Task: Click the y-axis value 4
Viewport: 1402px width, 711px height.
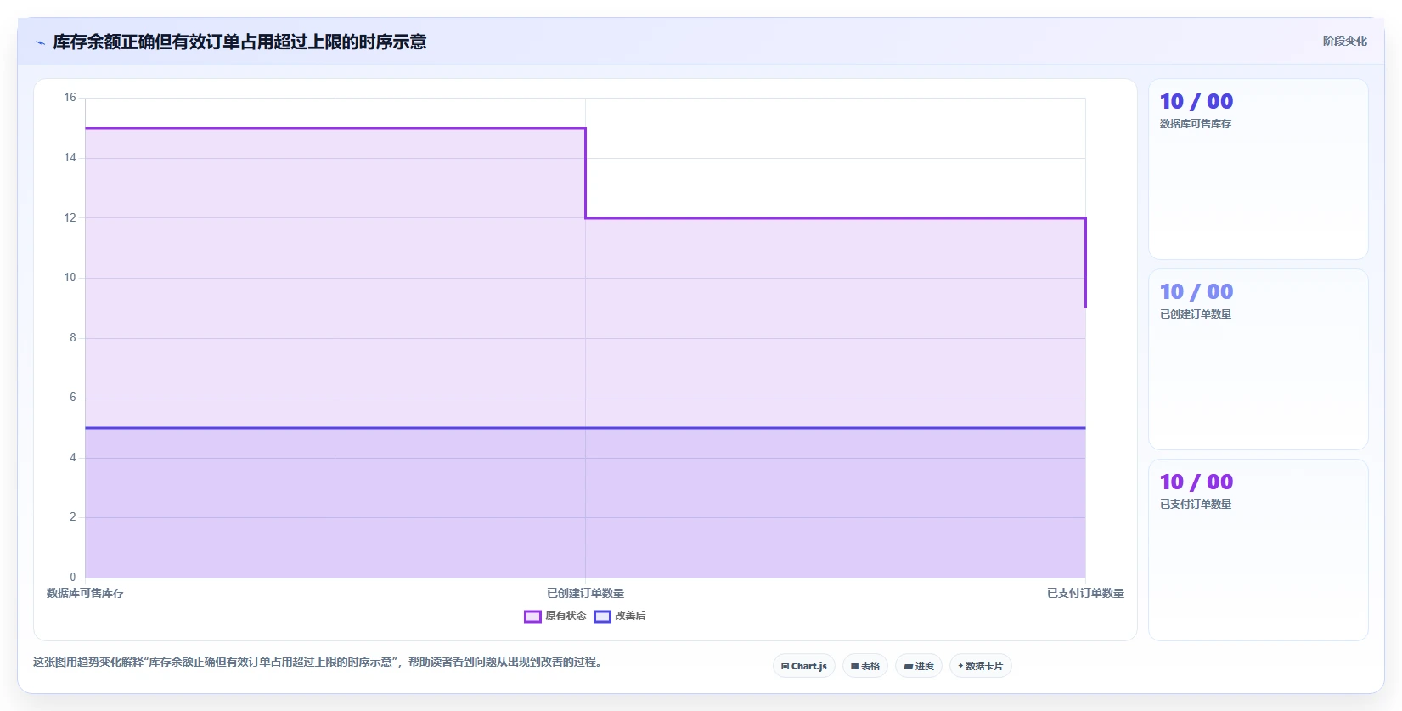Action: click(x=73, y=458)
